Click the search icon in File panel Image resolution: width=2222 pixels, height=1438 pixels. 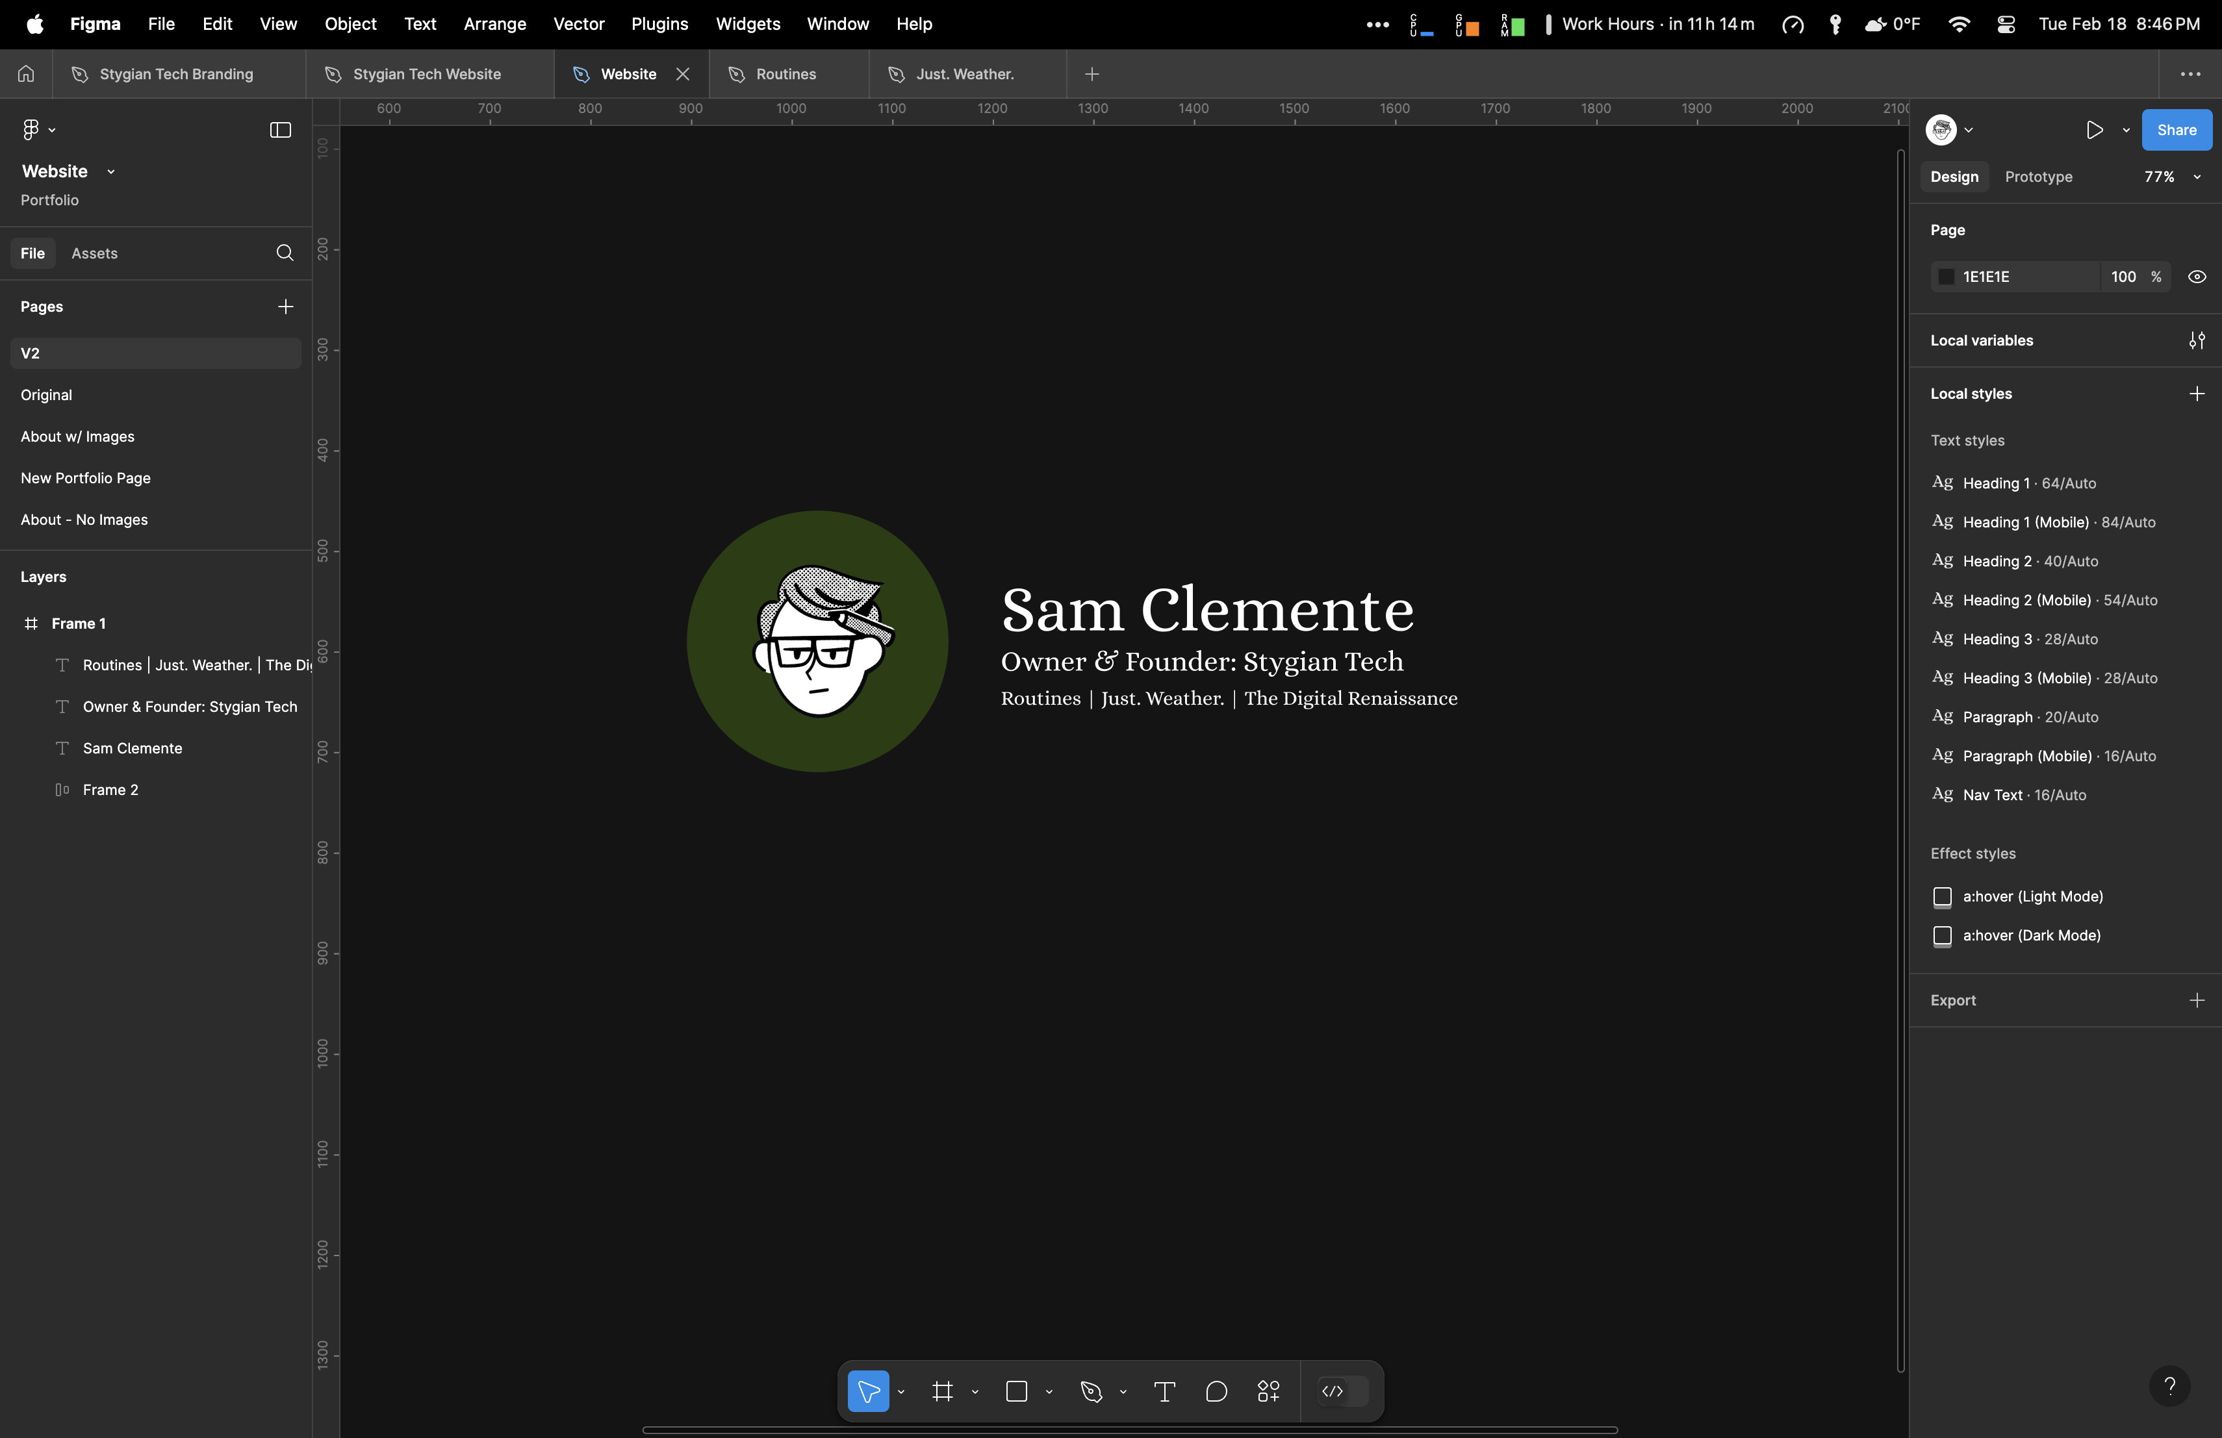(285, 253)
